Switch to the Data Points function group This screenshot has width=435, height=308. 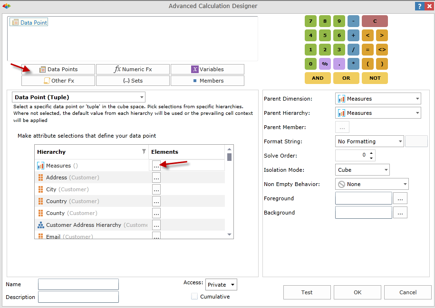58,69
